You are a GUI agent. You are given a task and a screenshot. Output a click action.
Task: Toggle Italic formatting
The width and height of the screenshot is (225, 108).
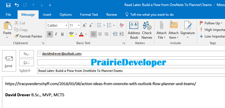[56, 34]
